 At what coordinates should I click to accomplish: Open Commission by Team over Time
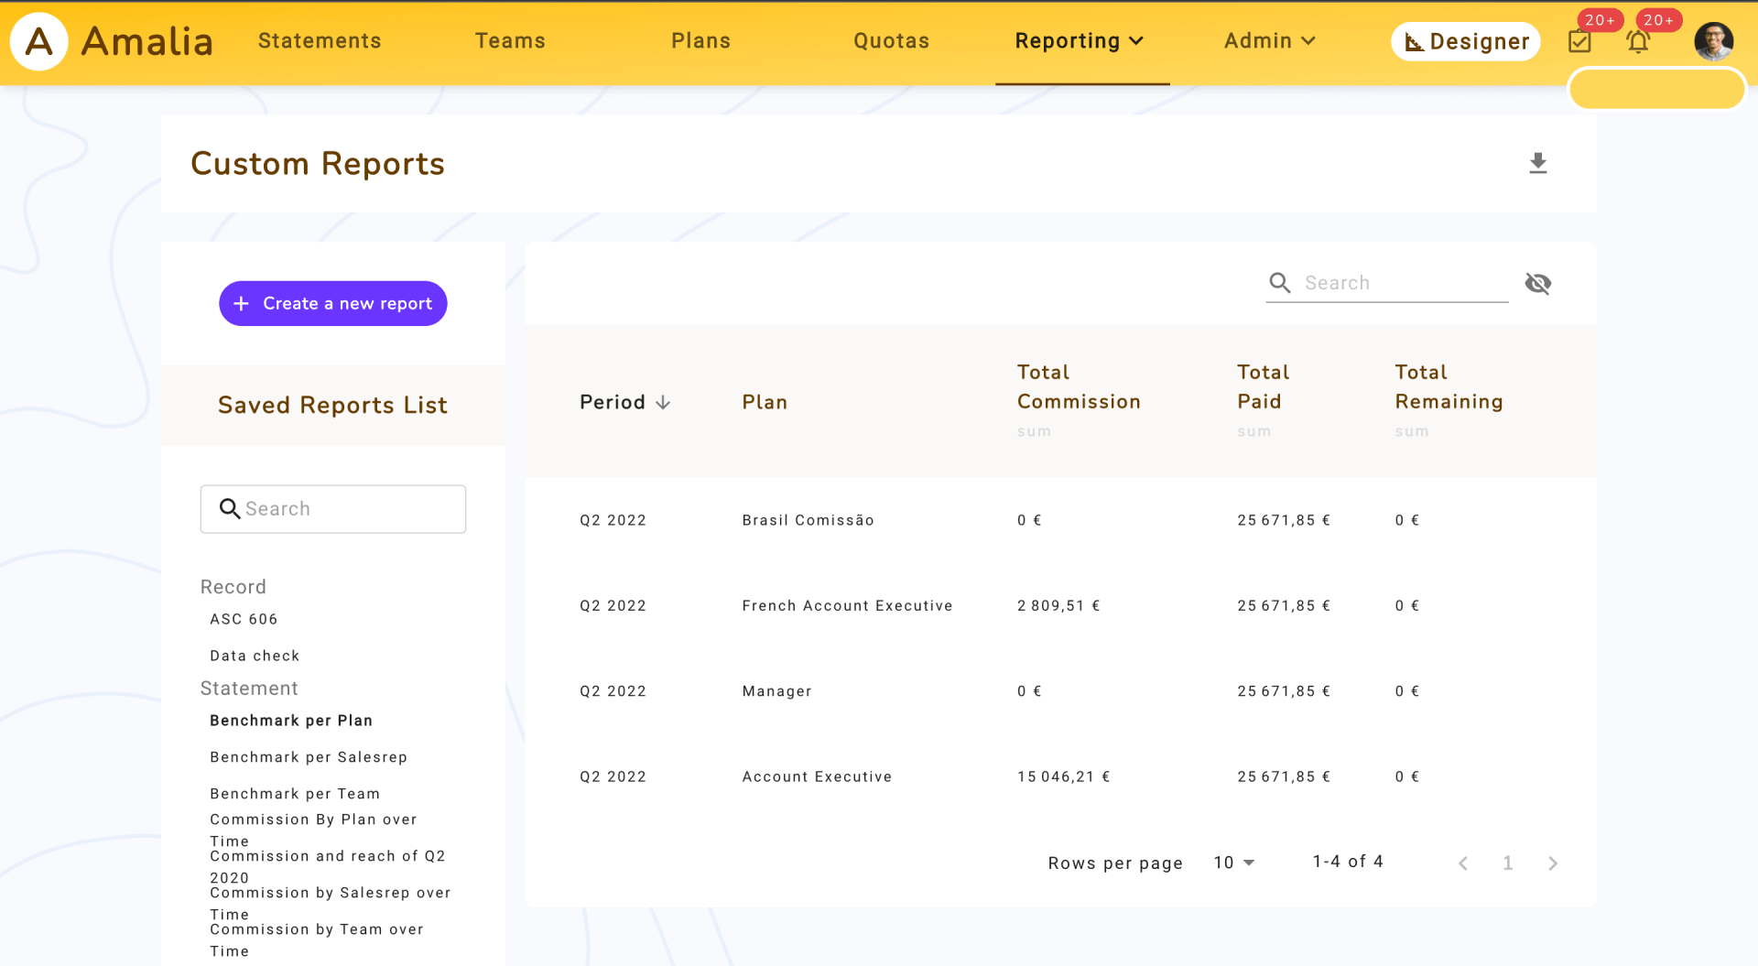(x=317, y=940)
